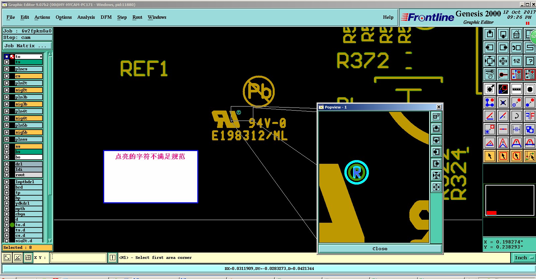The height and width of the screenshot is (279, 536).
Task: Toggle the checkbox for layer sig4t
Action: coord(7,118)
